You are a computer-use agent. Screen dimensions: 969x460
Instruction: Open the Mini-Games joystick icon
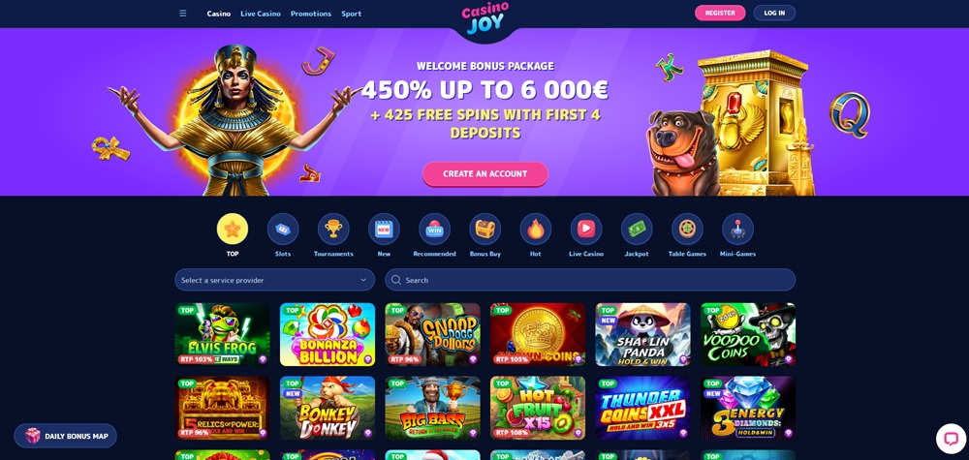[737, 230]
